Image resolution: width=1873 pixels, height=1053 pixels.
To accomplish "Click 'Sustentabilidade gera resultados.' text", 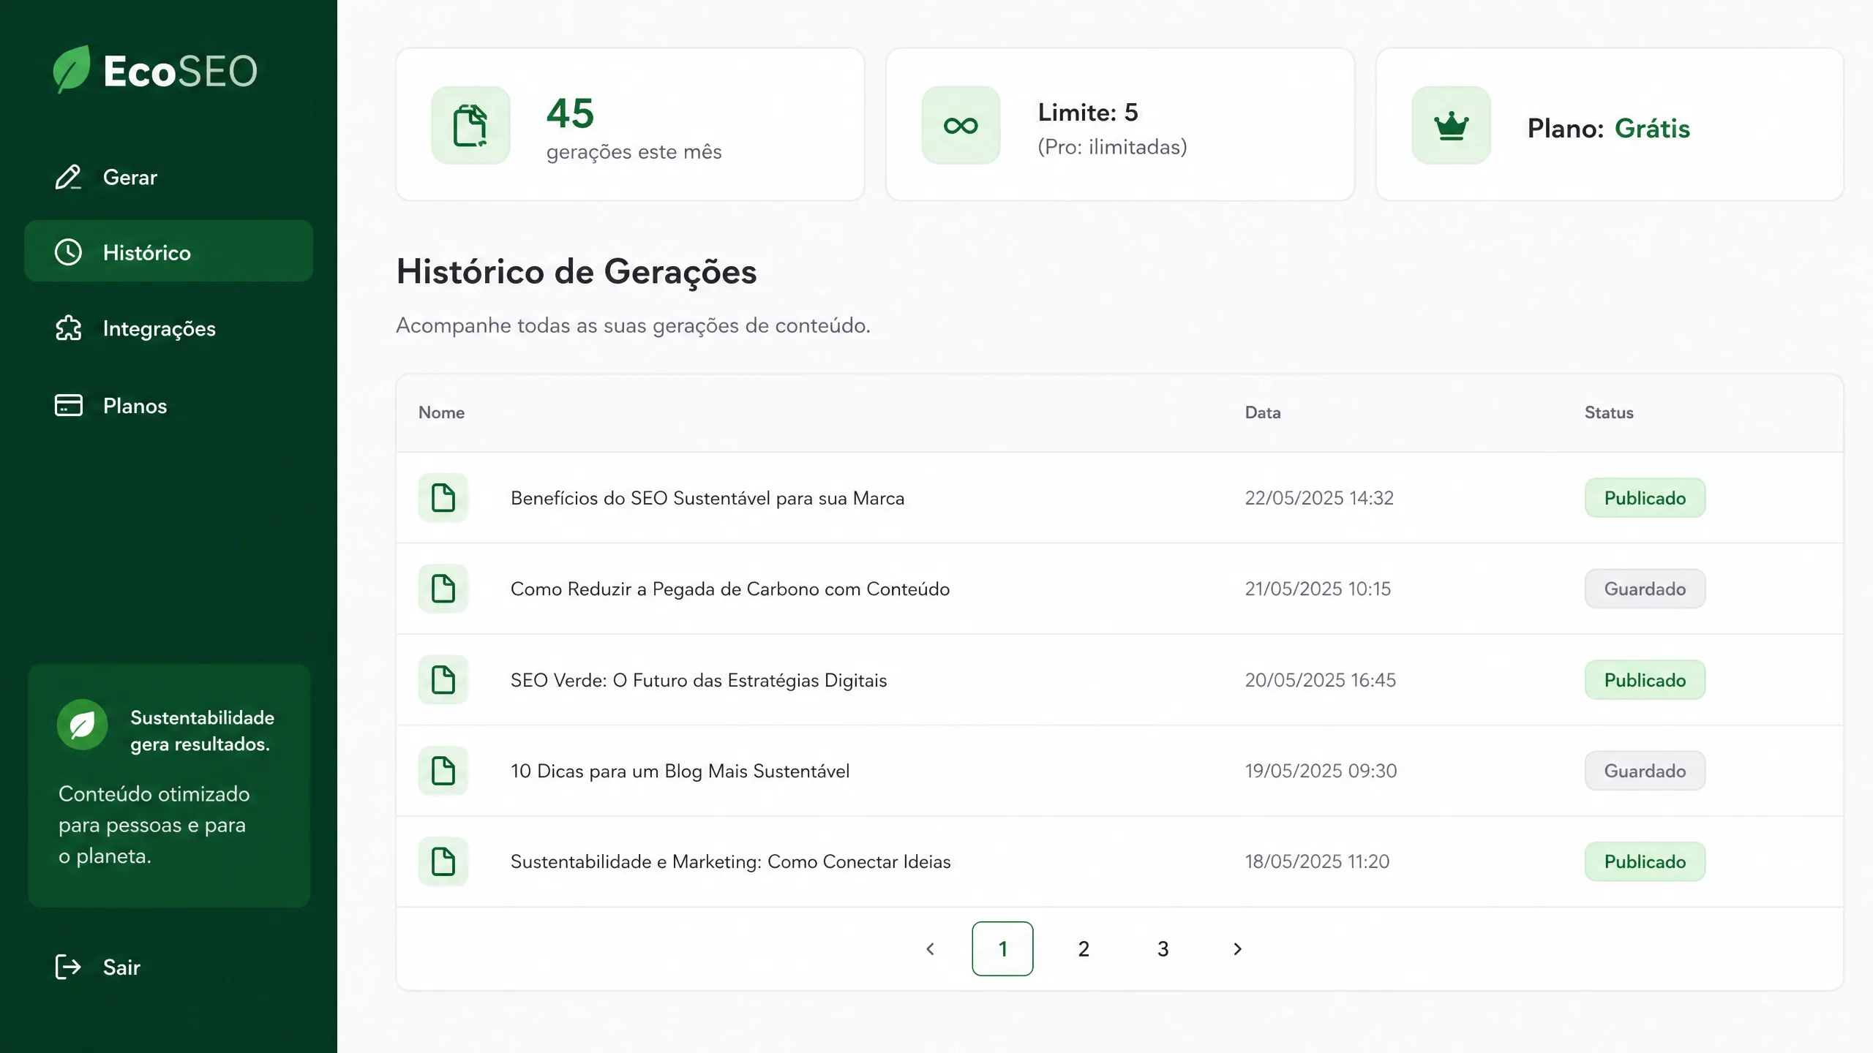I will click(x=202, y=731).
